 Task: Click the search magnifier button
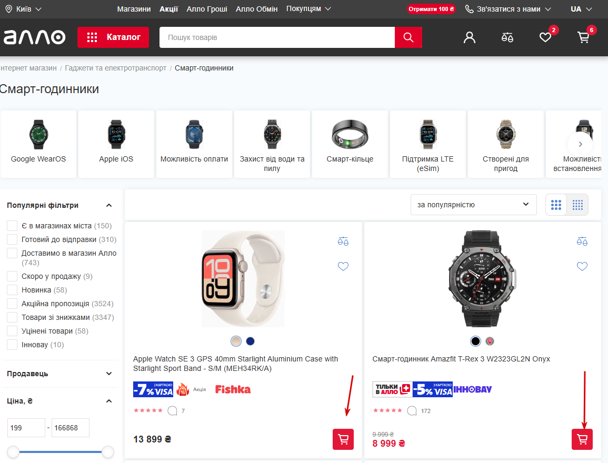point(408,37)
